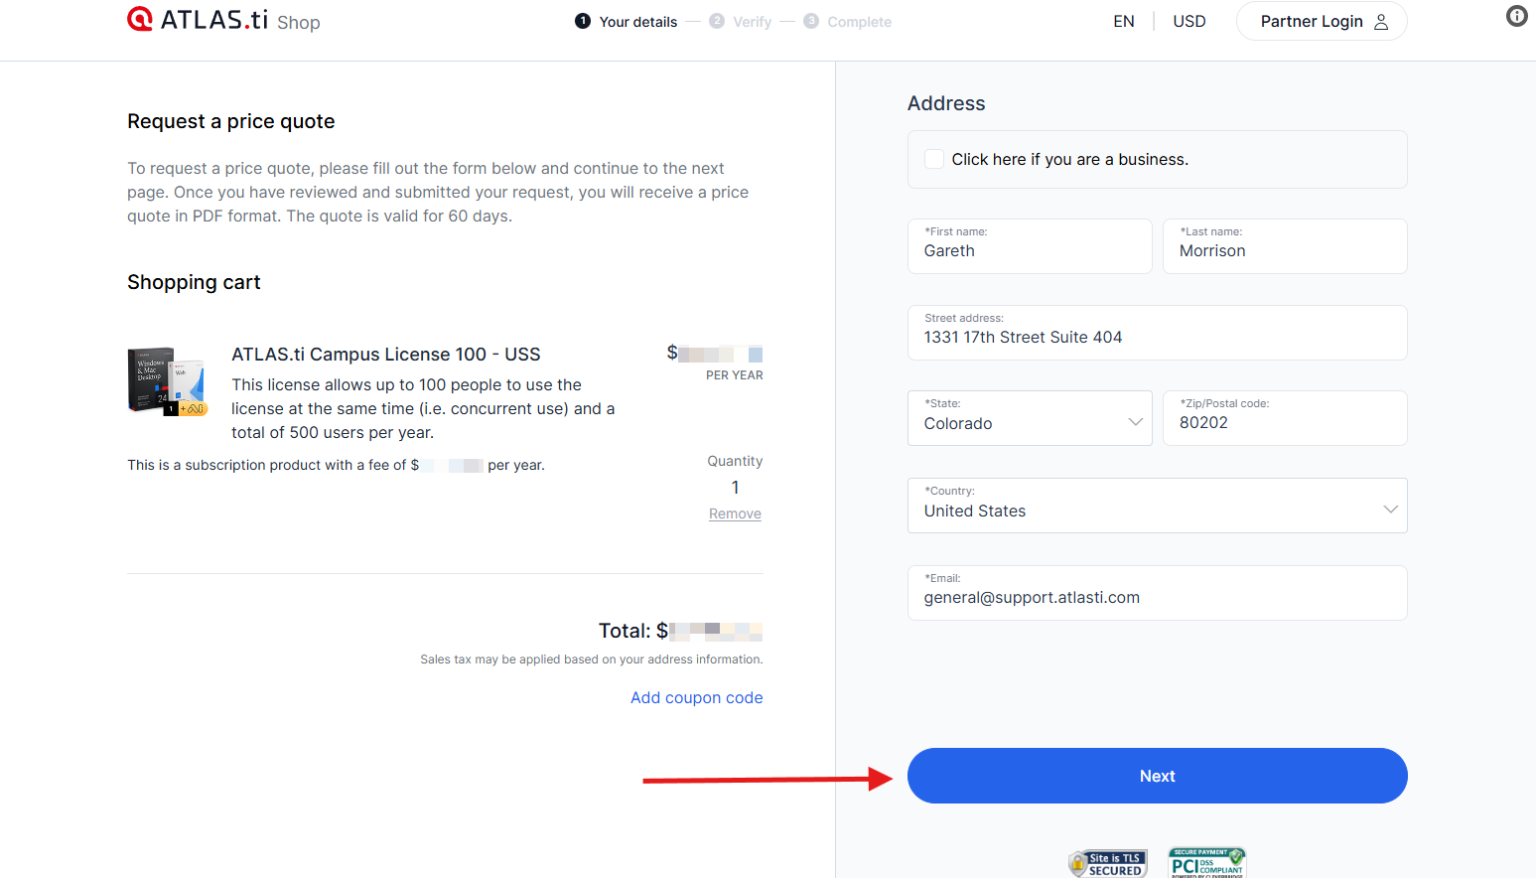Click the Site is TLS Secured badge
Viewport: 1536px width, 878px height.
[x=1108, y=863]
